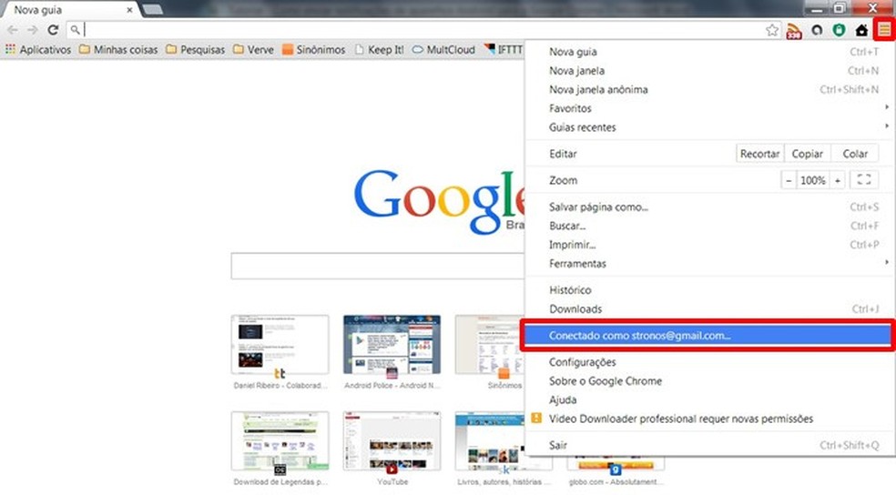The image size is (896, 504).
Task: Close the Nova guia tab
Action: (x=129, y=10)
